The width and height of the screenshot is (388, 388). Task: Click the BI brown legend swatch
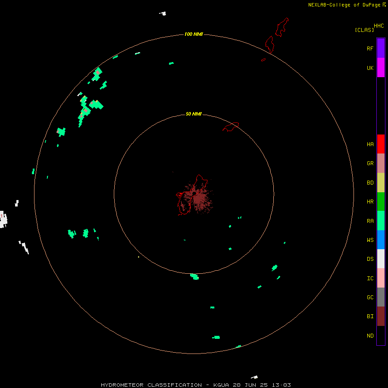pyautogui.click(x=381, y=316)
